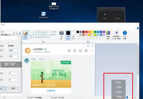Image resolution: width=143 pixels, height=99 pixels.
Task: Click the zoom slider thumb in status bar
Action: coord(127,97)
